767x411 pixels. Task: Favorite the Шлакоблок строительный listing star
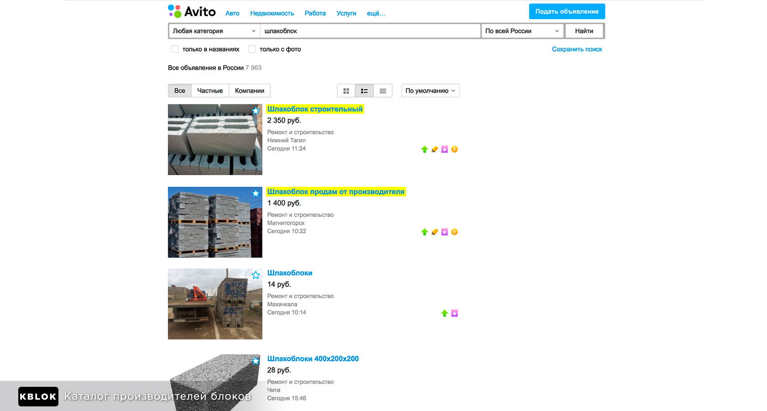(256, 111)
